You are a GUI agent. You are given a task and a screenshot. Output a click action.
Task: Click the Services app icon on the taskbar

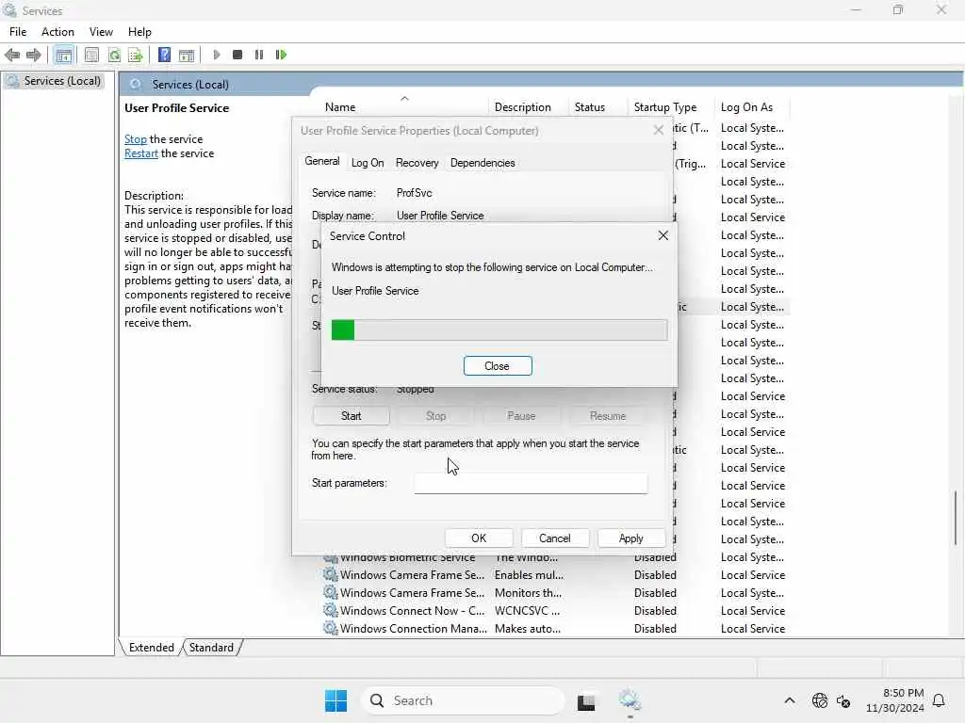click(630, 699)
